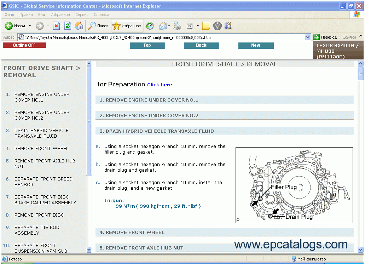Click the My Computer (Мой компьютер) zone indicator
This screenshot has width=365, height=264.
[309, 259]
